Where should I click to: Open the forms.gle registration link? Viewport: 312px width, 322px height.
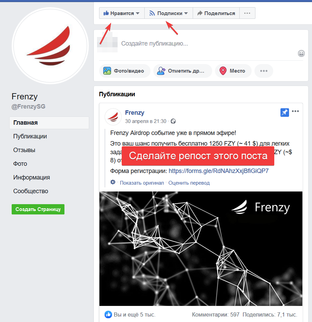pyautogui.click(x=219, y=171)
